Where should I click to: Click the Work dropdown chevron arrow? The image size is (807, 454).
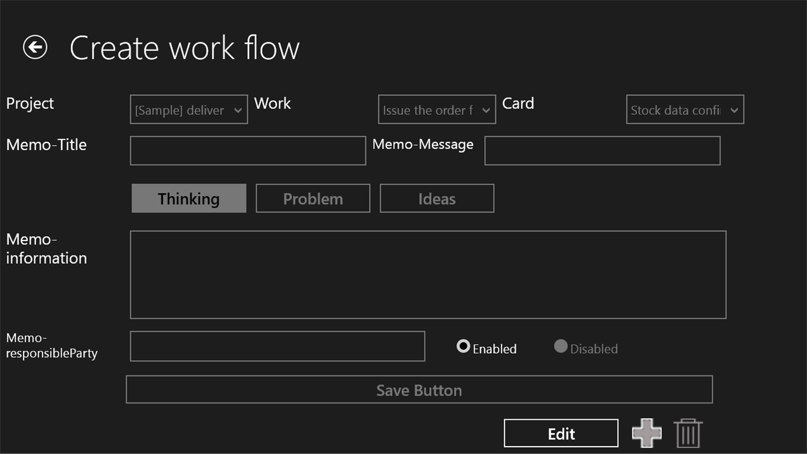point(486,110)
